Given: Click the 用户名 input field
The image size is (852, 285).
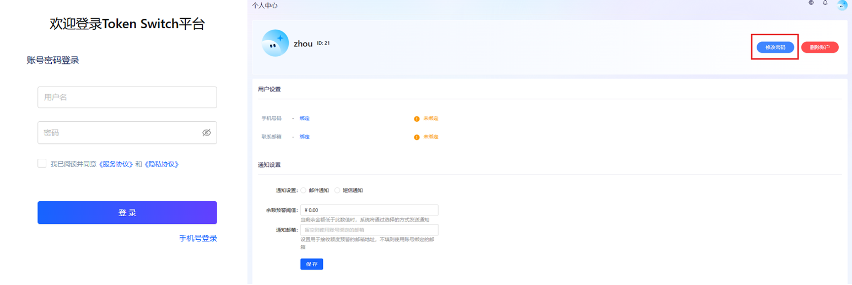Looking at the screenshot, I should pyautogui.click(x=127, y=97).
